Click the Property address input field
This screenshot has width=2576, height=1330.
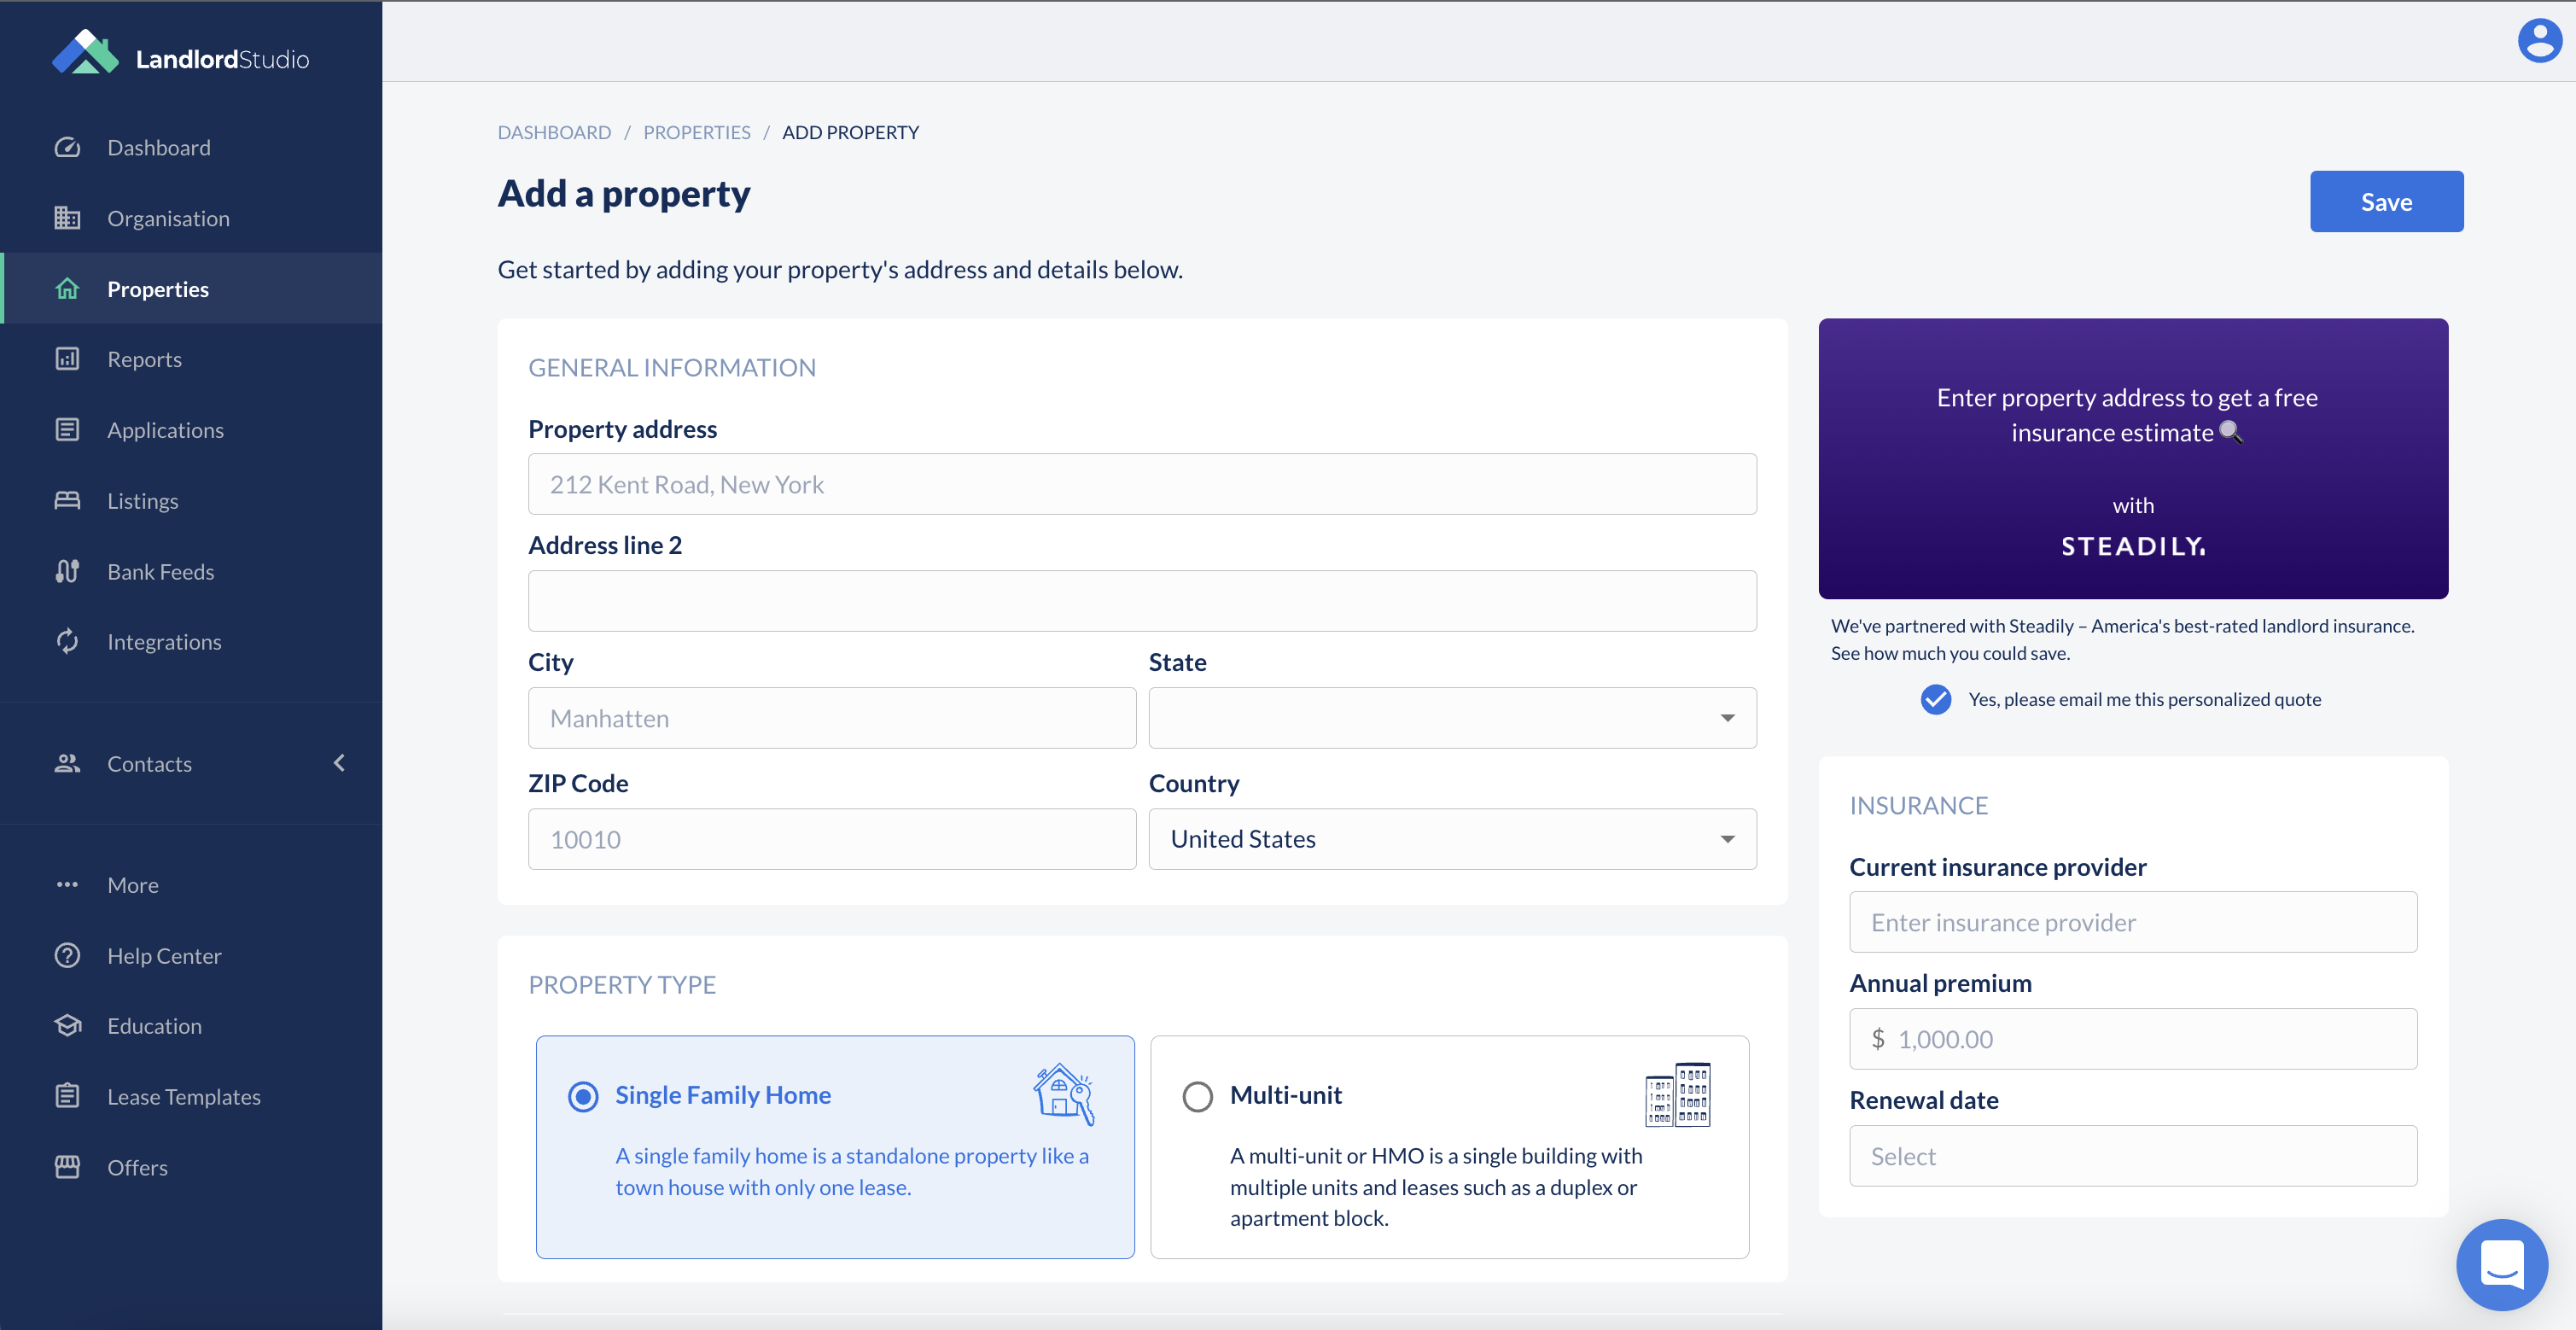(1142, 484)
